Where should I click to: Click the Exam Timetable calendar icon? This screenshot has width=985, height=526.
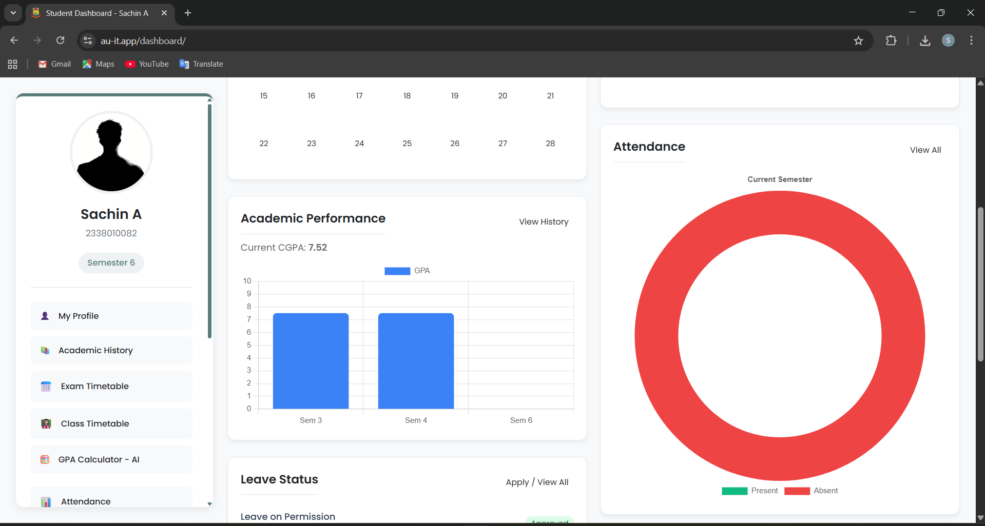coord(46,387)
